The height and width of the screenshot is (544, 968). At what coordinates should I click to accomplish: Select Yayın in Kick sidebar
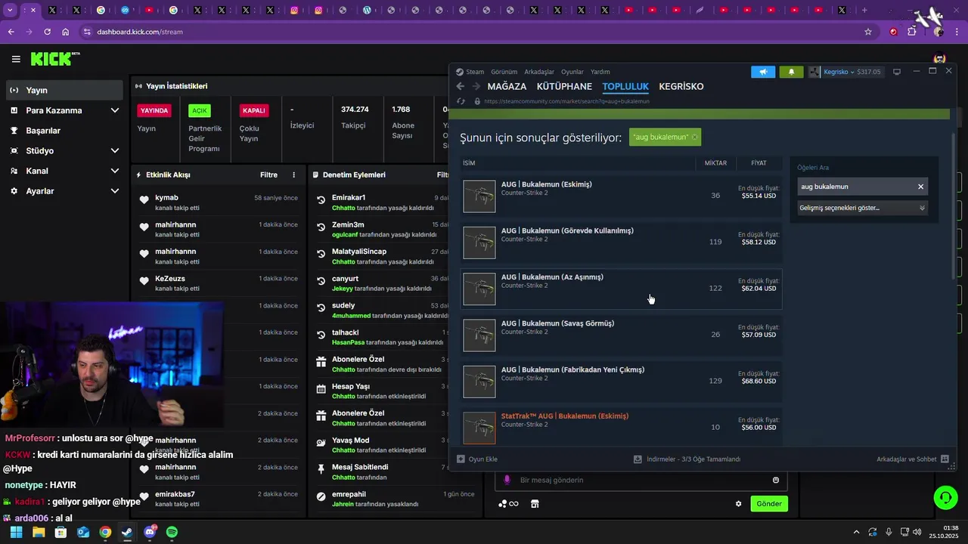[x=64, y=90]
